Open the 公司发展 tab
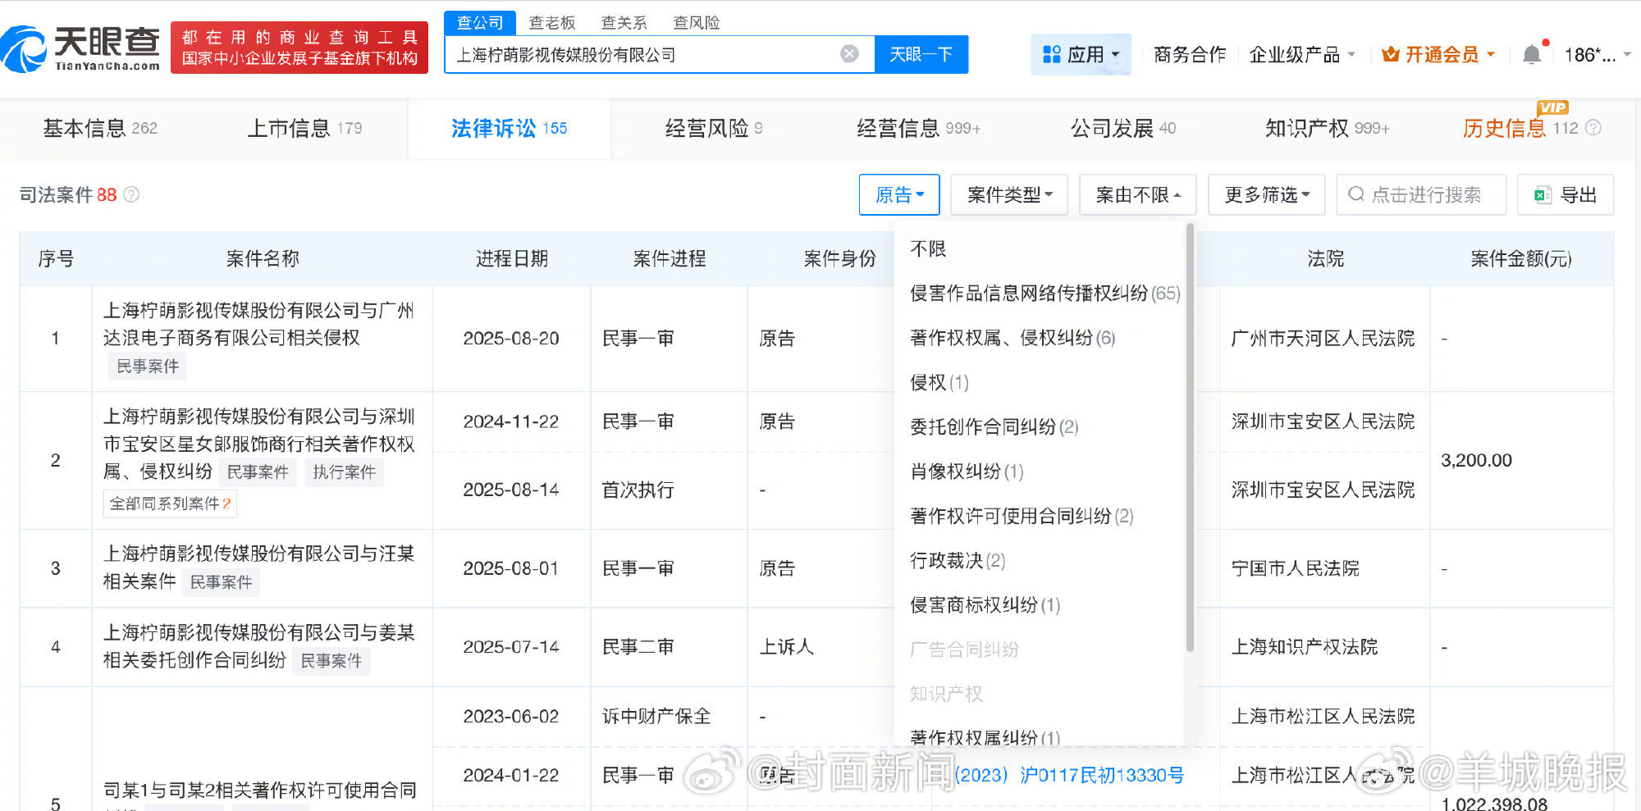1641x811 pixels. [x=1122, y=128]
